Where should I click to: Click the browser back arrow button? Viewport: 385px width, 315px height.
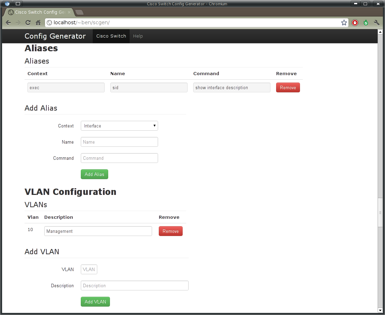pyautogui.click(x=8, y=22)
